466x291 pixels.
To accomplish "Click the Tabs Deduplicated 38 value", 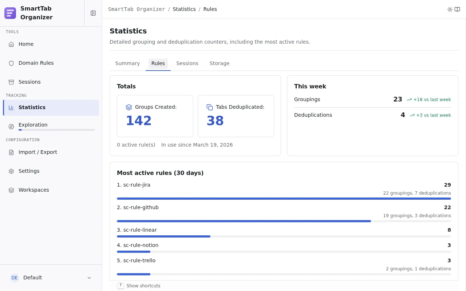I will pyautogui.click(x=215, y=121).
